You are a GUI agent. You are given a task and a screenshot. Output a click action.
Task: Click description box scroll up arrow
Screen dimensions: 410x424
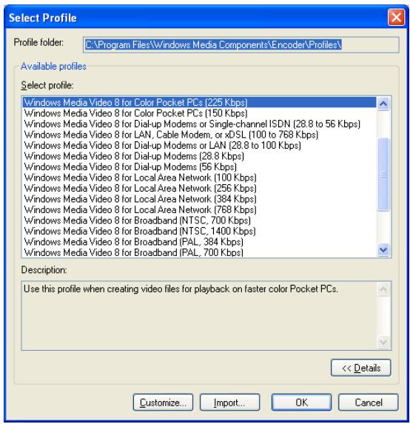[x=383, y=289]
